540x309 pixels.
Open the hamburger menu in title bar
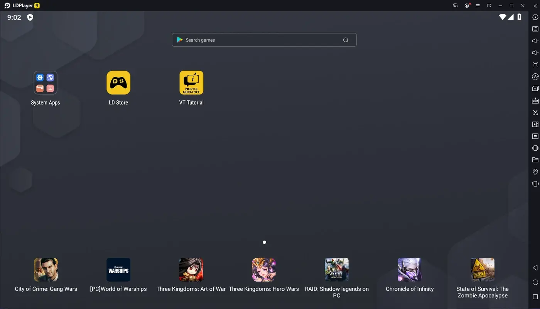[478, 5]
